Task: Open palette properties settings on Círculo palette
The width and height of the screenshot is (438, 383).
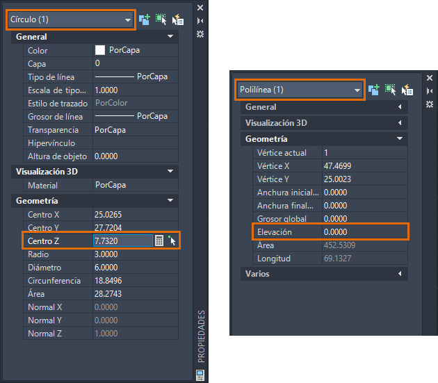Action: coord(200,34)
